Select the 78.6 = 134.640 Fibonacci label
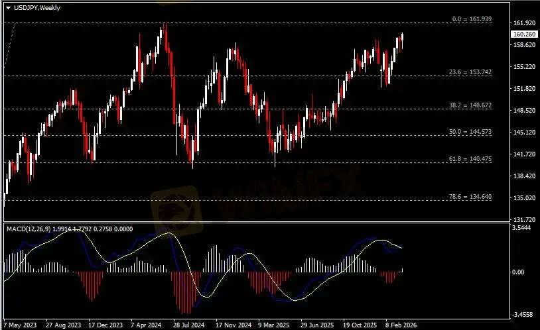Screen dimensions: 540x330 pos(470,197)
